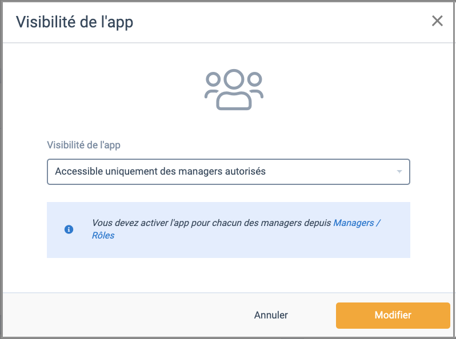
Task: Click the center head of the users icon
Action: click(234, 79)
